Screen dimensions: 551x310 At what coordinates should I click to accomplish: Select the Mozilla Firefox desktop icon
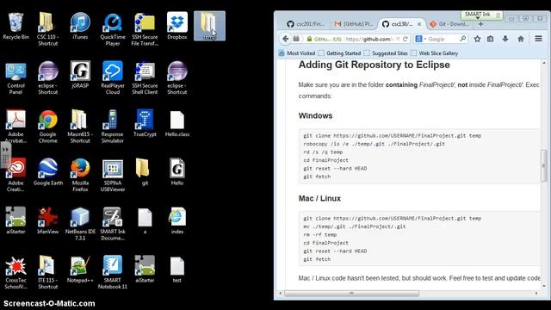click(80, 175)
